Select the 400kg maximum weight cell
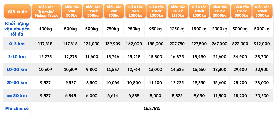Image resolution: width=277 pixels, height=120 pixels. coord(46,29)
